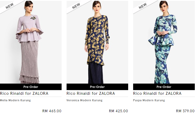The height and width of the screenshot is (113, 195).
Task: Open the Rico Rinaldi for ZALORA link above Mella
Action: click(24, 93)
